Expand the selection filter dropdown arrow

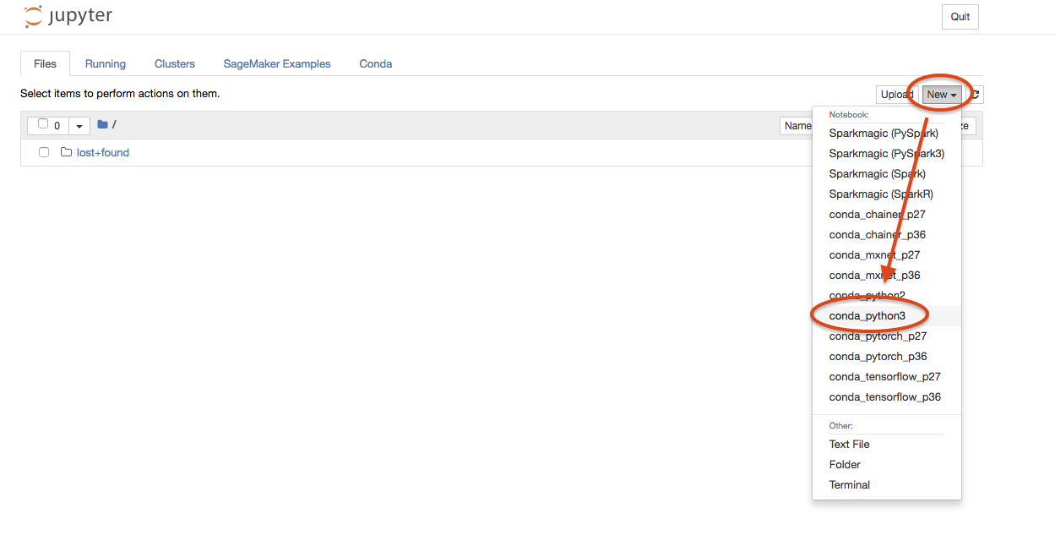(x=79, y=126)
